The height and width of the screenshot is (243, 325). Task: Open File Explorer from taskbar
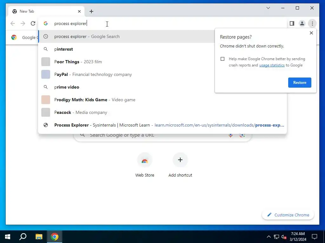(39, 237)
